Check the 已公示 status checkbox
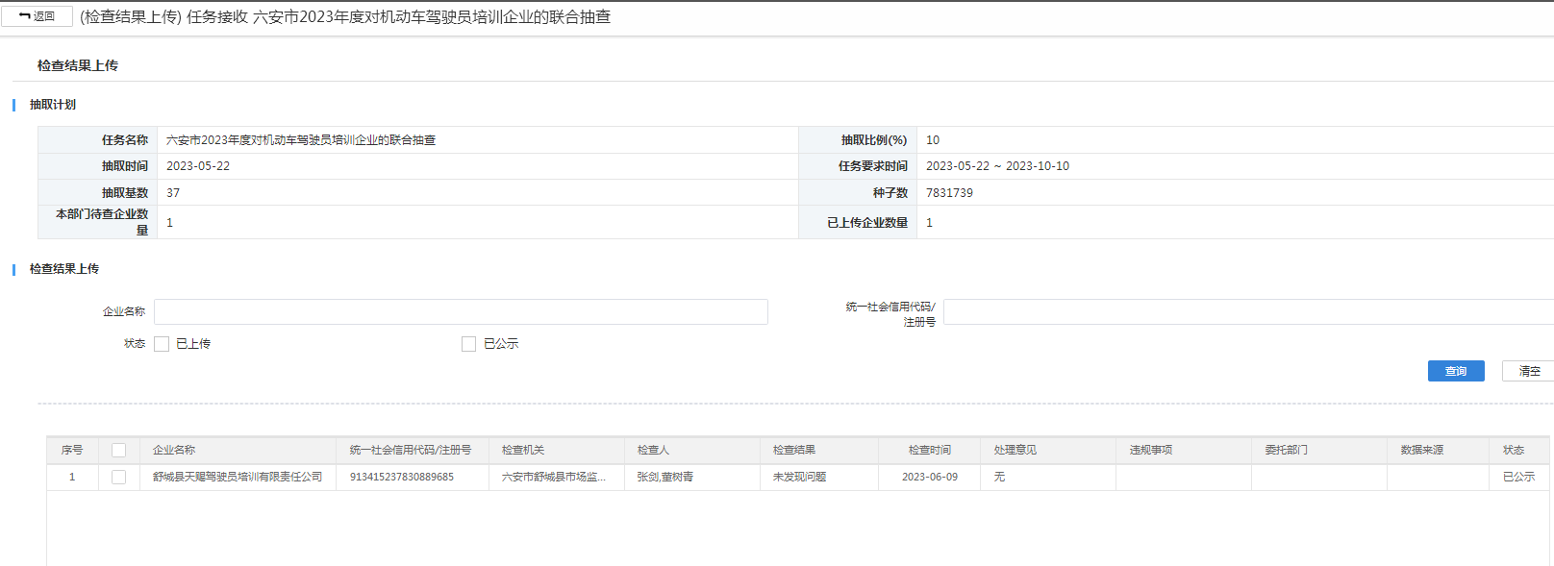This screenshot has width=1554, height=566. [469, 344]
